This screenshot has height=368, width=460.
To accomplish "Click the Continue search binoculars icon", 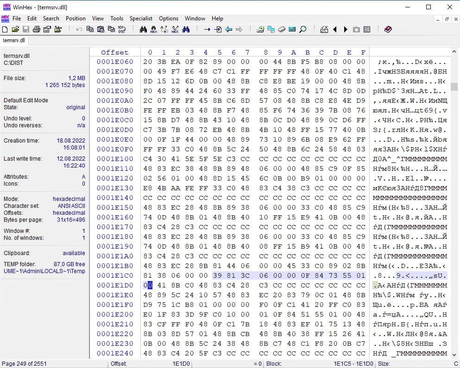I will pyautogui.click(x=186, y=29).
